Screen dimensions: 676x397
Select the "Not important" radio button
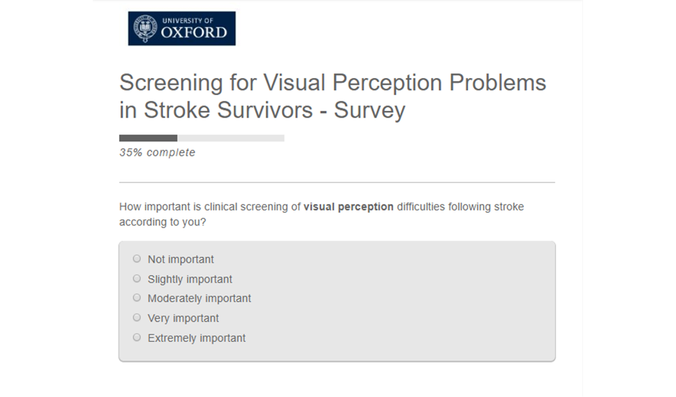(x=137, y=258)
